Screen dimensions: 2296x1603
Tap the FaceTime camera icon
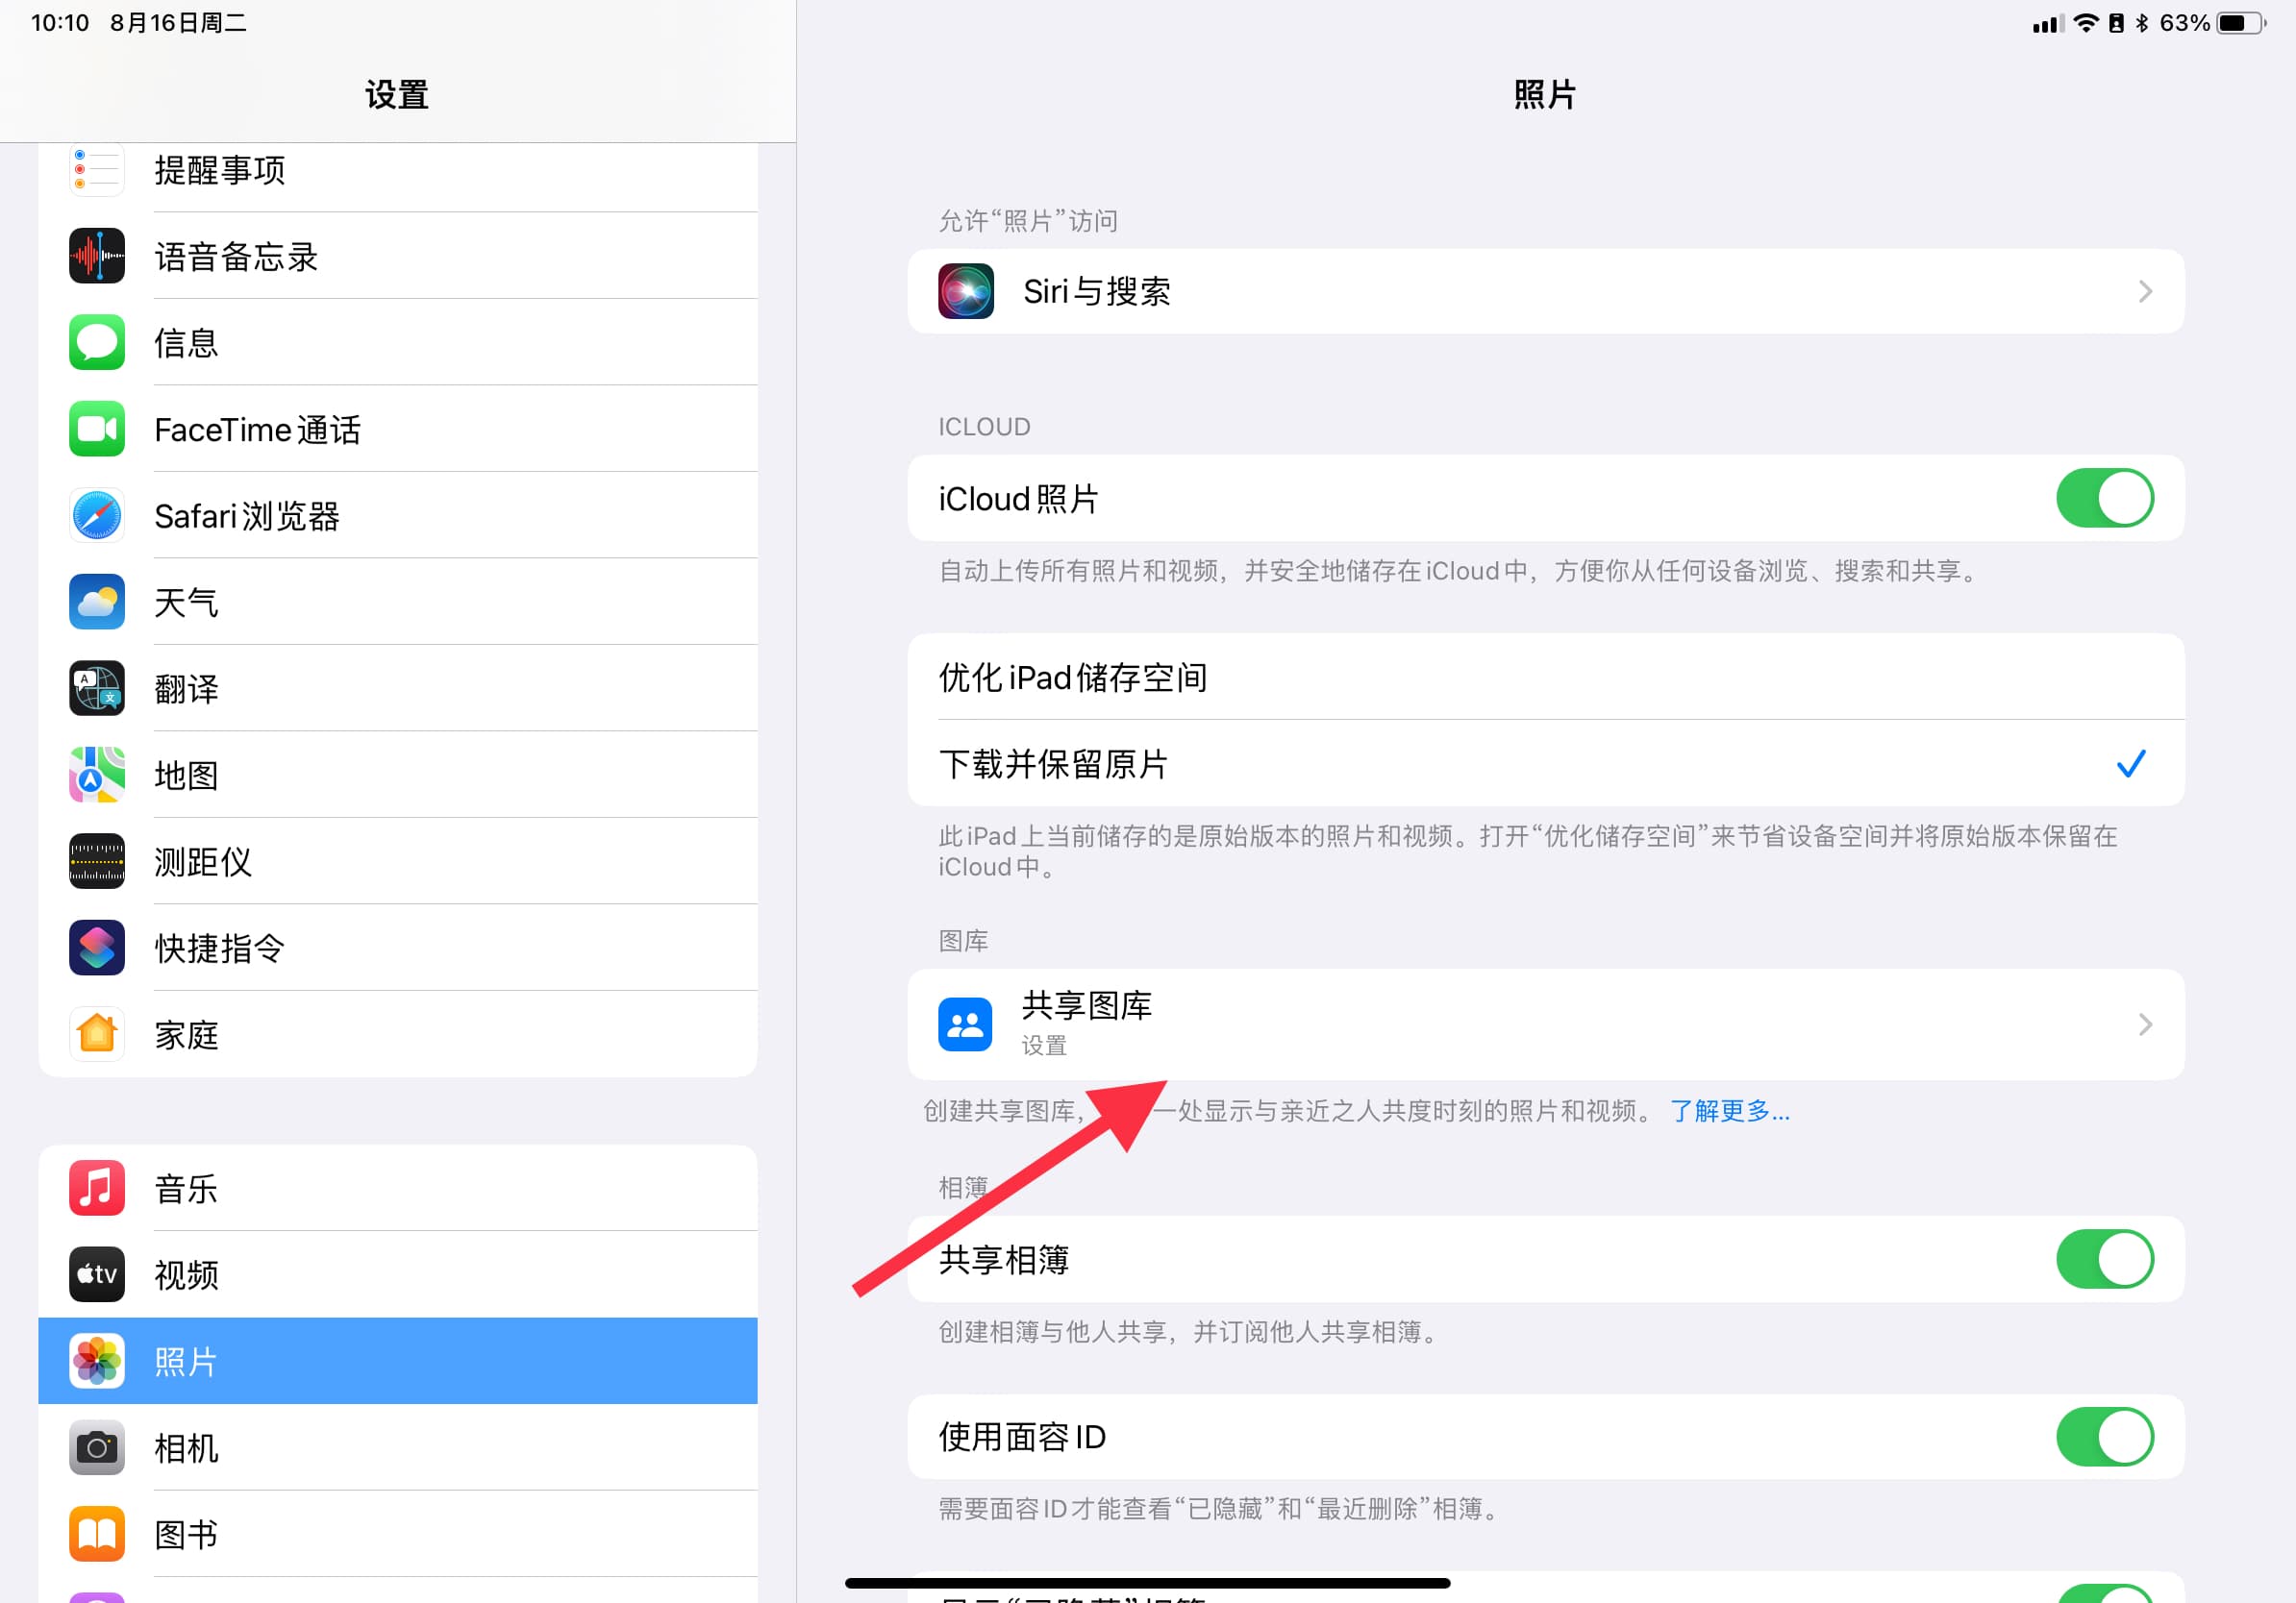pos(97,429)
